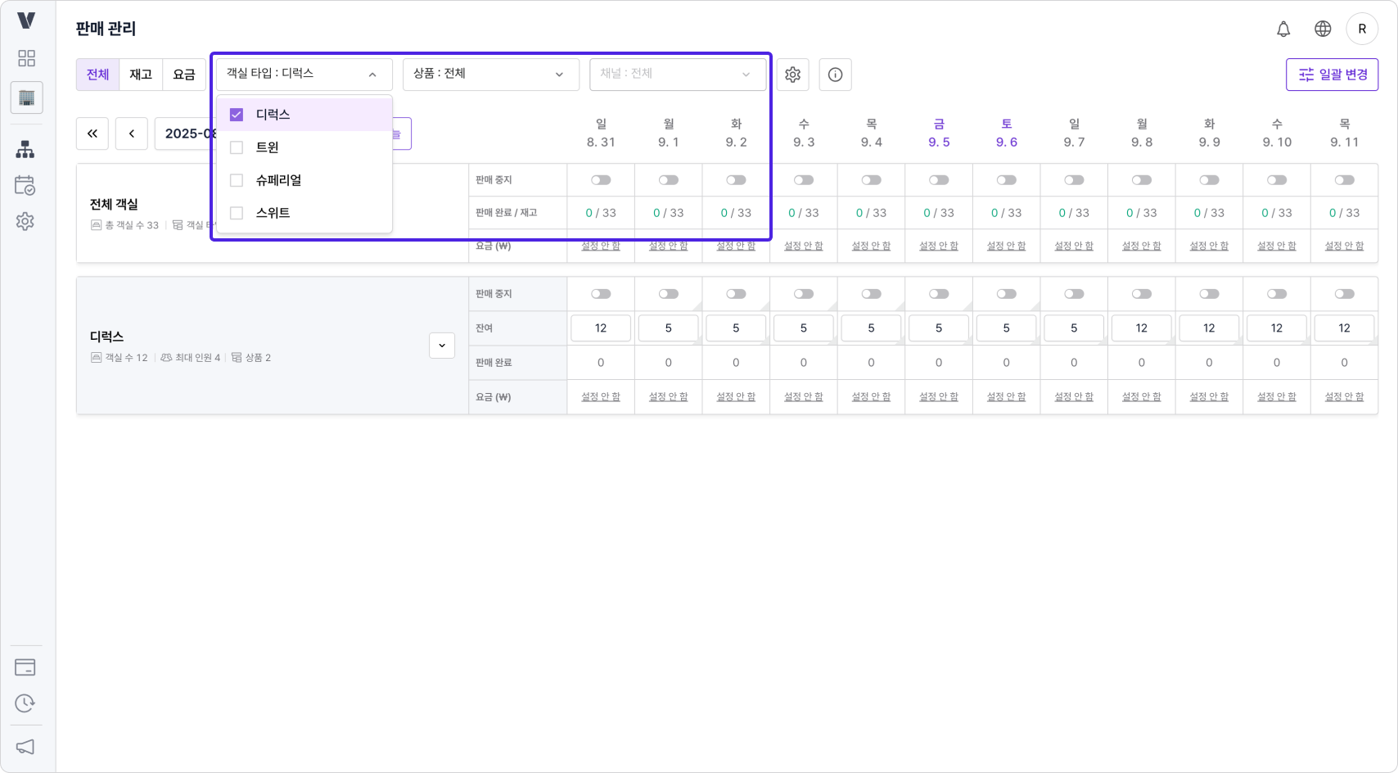
Task: Open 디럭스 요금 설정 안 함 for 9. 4
Action: pos(871,397)
